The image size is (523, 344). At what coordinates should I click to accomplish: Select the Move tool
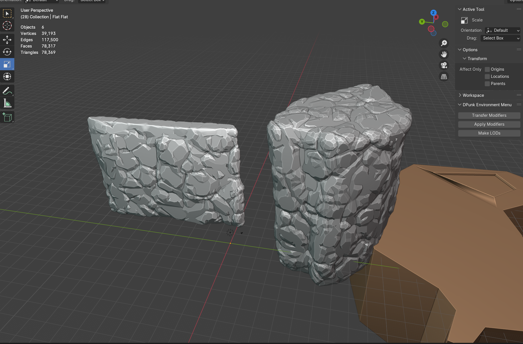point(7,40)
